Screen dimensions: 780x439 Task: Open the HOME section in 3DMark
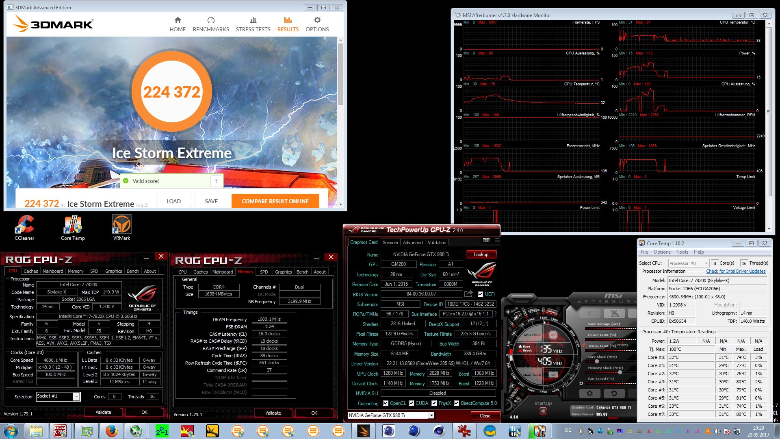(x=178, y=24)
